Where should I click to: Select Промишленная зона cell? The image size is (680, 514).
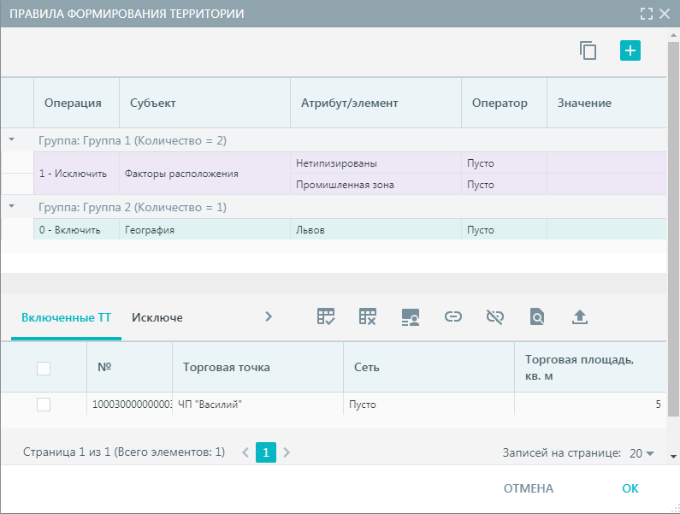tap(376, 185)
